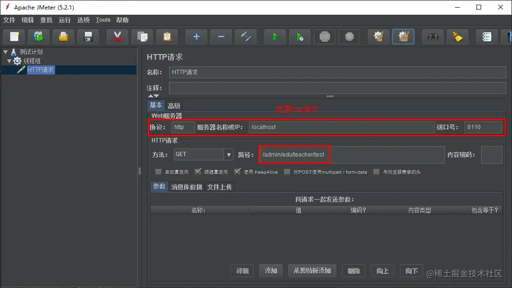Click the 内容类型 column header

pyautogui.click(x=419, y=210)
